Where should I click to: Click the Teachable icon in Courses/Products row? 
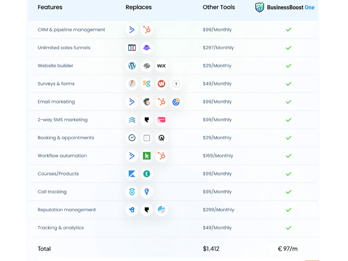(147, 174)
